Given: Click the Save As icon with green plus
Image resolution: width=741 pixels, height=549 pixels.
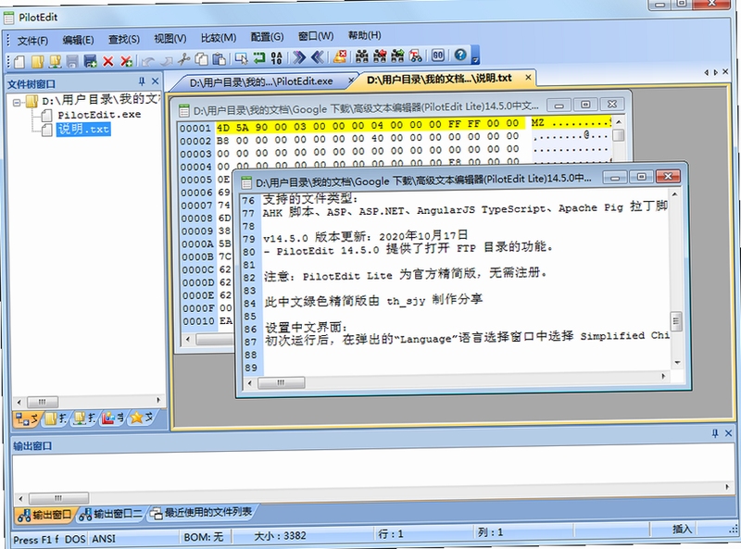Looking at the screenshot, I should pyautogui.click(x=90, y=61).
